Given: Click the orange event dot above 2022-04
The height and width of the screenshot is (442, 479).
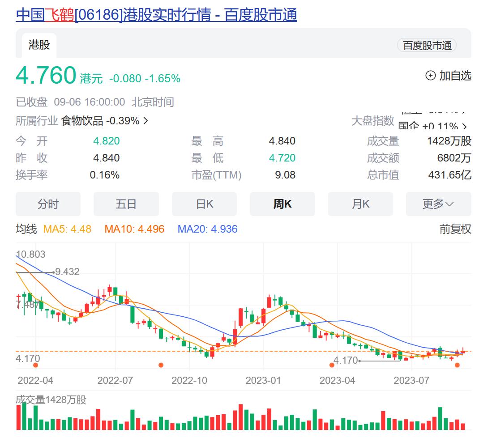Looking at the screenshot, I should pos(36,365).
